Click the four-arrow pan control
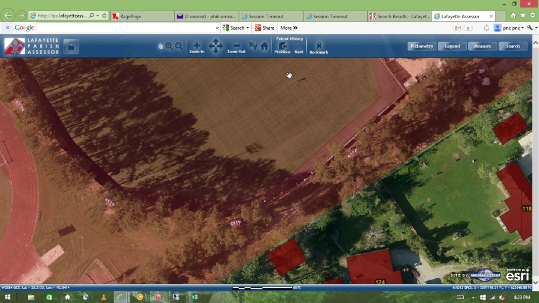The image size is (539, 303). coord(216,46)
